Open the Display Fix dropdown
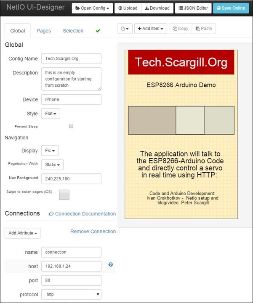 coord(50,151)
